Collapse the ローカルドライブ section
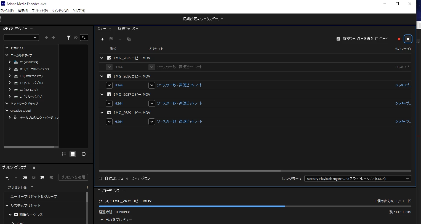The image size is (421, 224). 7,55
